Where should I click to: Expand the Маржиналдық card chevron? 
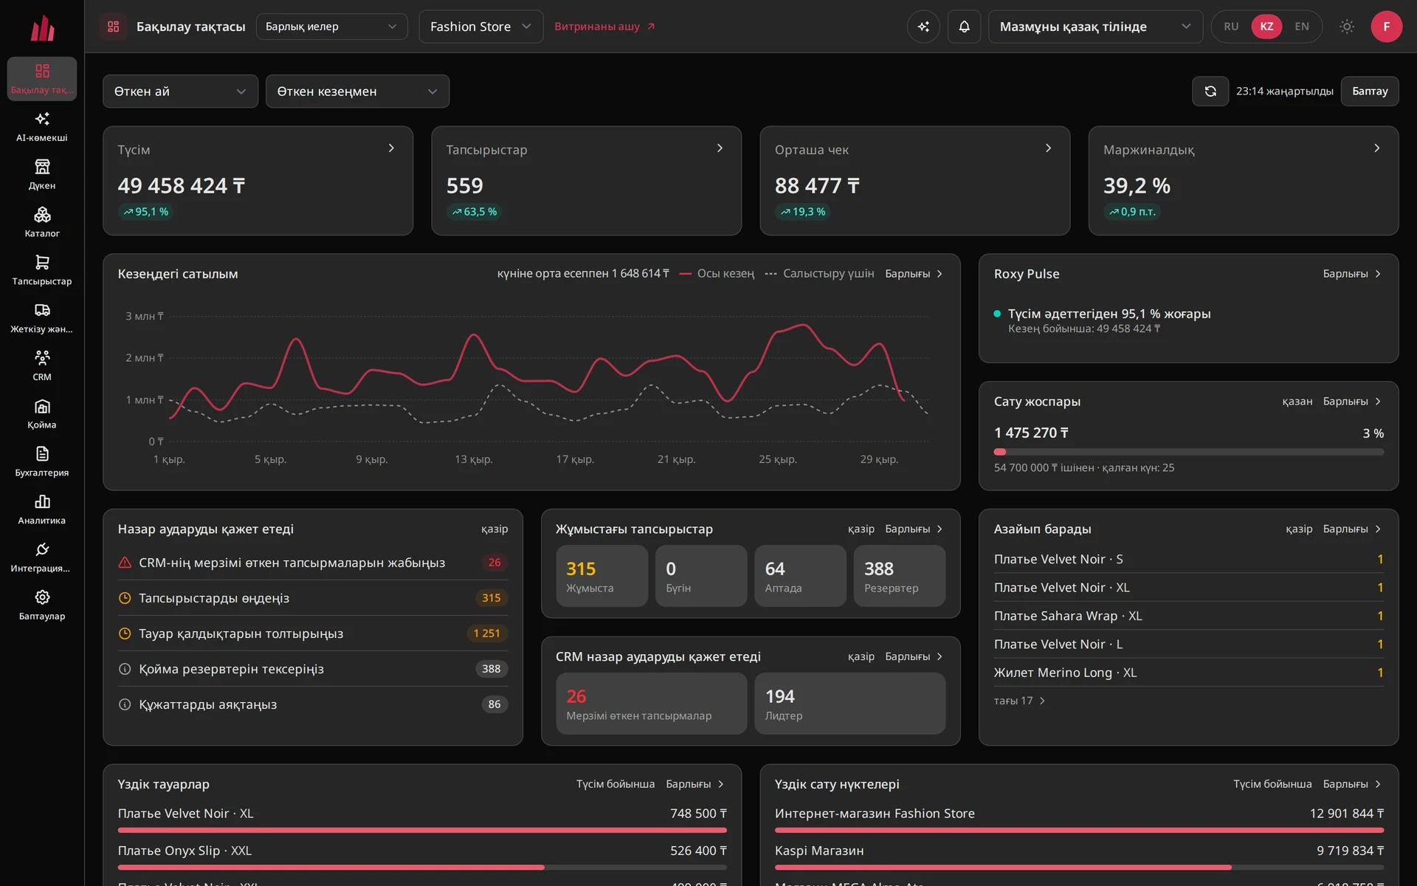pyautogui.click(x=1376, y=148)
